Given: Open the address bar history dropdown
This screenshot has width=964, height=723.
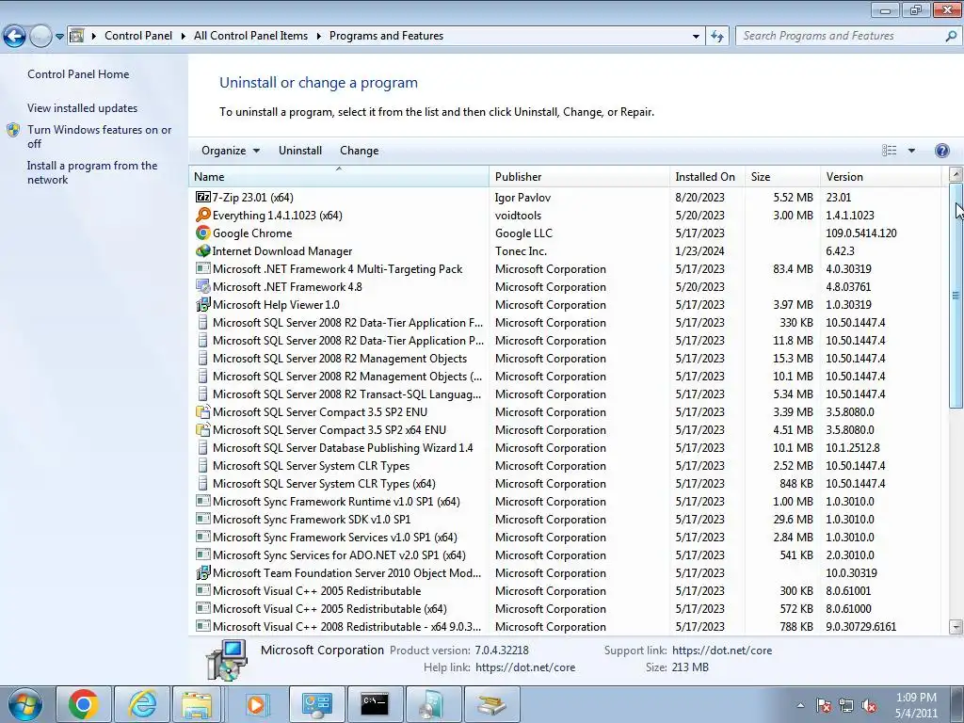Looking at the screenshot, I should [x=696, y=36].
